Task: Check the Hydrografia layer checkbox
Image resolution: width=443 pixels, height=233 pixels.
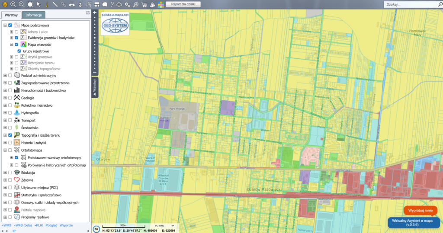Action: [x=10, y=113]
